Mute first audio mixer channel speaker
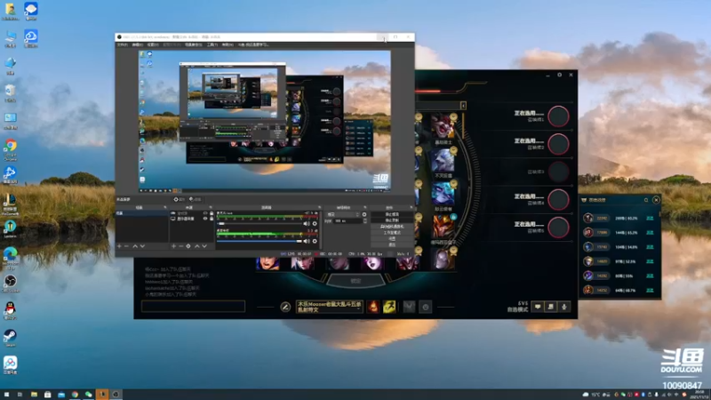 [x=307, y=224]
